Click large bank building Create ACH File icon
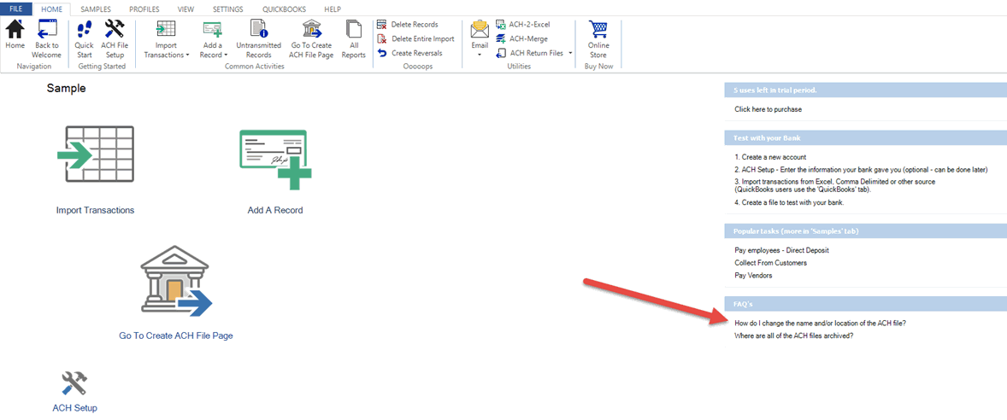 point(176,283)
